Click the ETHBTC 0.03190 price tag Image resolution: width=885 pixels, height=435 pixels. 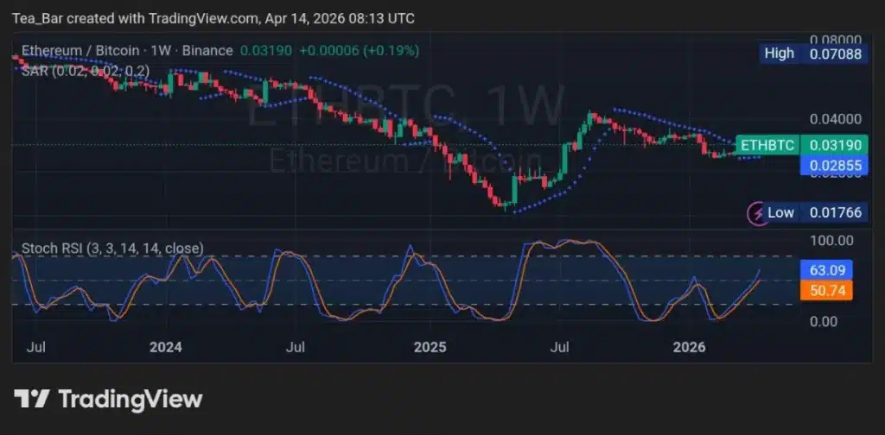(801, 145)
